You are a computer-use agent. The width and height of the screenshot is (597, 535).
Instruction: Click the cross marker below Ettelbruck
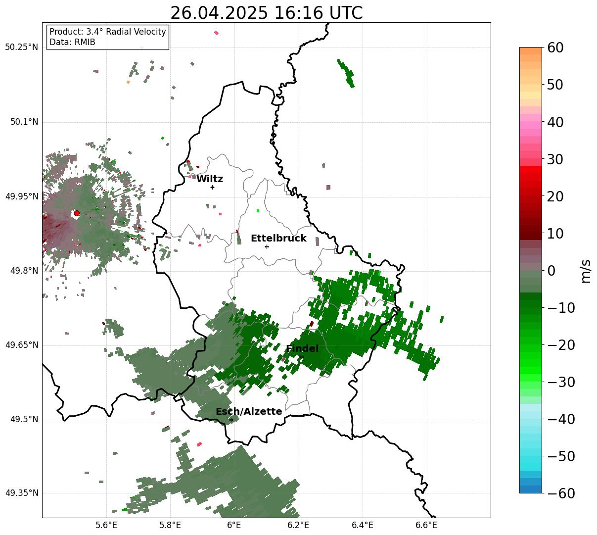coord(267,246)
